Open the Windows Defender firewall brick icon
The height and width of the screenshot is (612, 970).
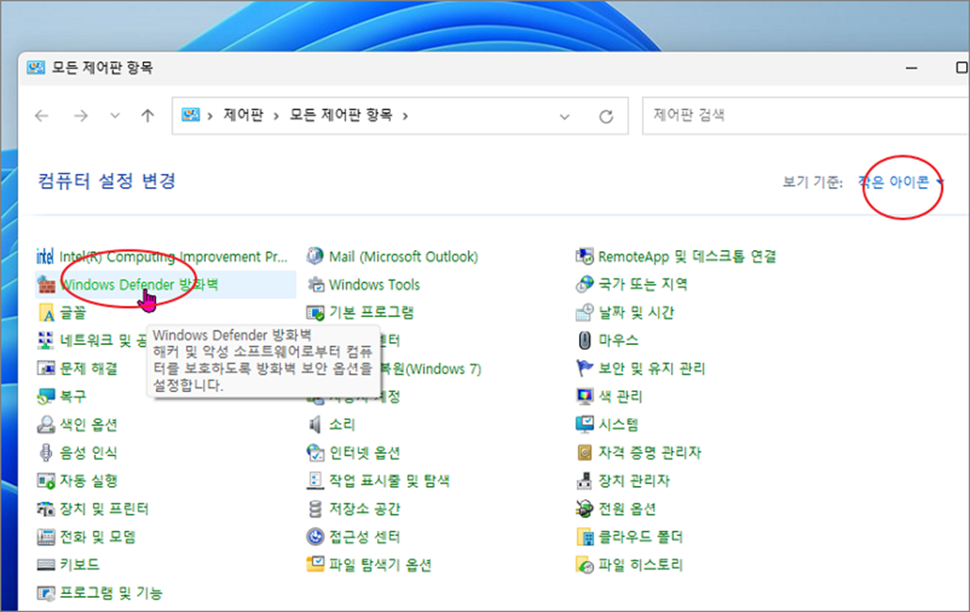click(46, 285)
